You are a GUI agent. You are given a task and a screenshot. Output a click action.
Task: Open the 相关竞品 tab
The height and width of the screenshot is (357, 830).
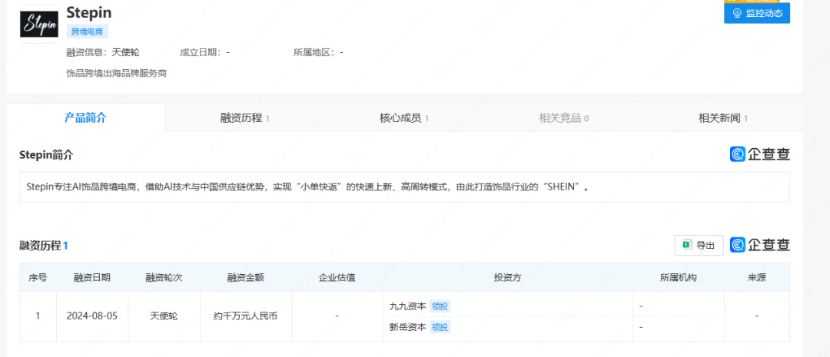tap(564, 118)
